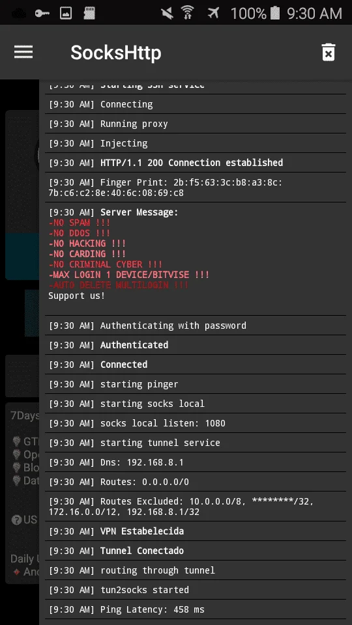Image resolution: width=352 pixels, height=625 pixels.
Task: Select the 'Dns: 192.168.8.1' log entry
Action: (195, 462)
